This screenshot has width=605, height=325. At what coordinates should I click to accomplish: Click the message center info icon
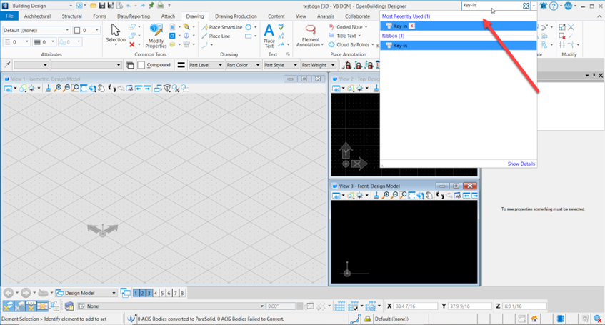[x=131, y=319]
